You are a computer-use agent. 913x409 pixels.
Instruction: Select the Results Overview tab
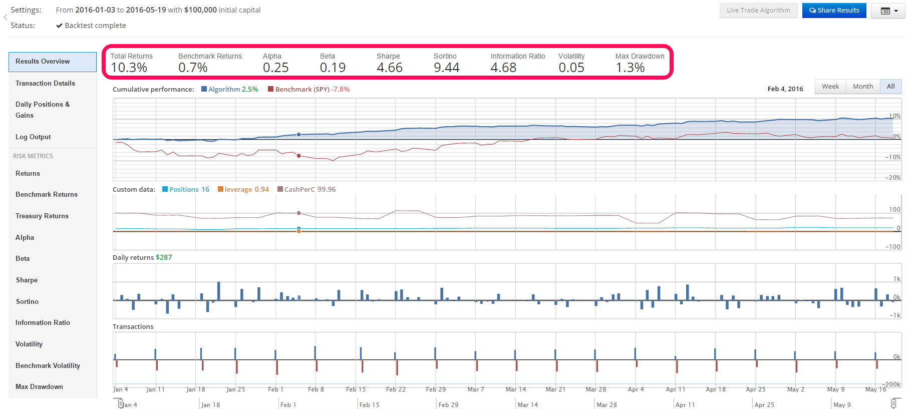[53, 62]
